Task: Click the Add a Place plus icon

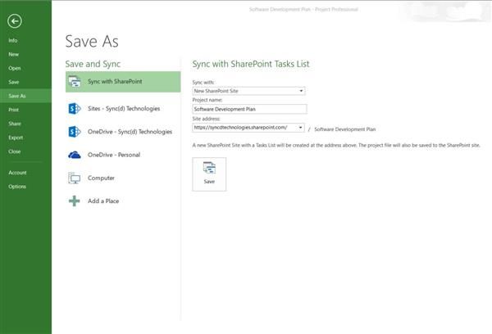Action: (x=75, y=201)
